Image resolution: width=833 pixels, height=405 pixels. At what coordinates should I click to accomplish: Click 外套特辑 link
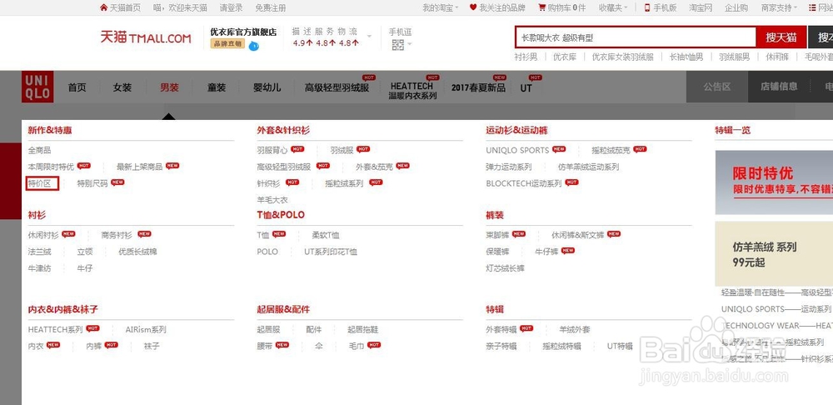[501, 329]
